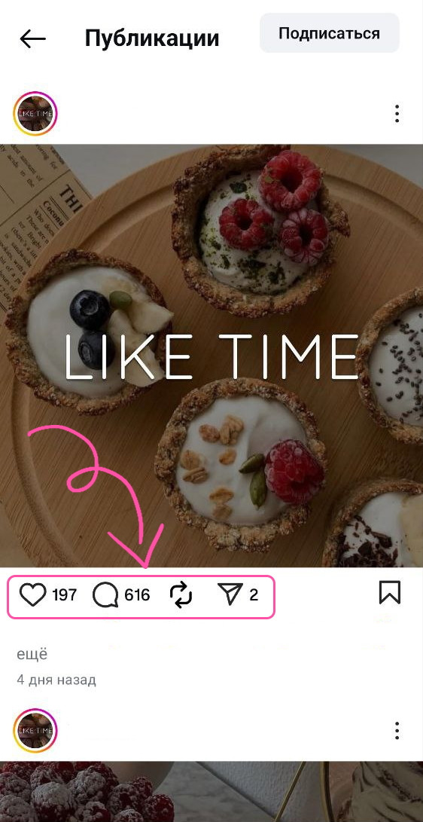Save post with bookmark icon
Screen dimensions: 423x822
tap(389, 593)
